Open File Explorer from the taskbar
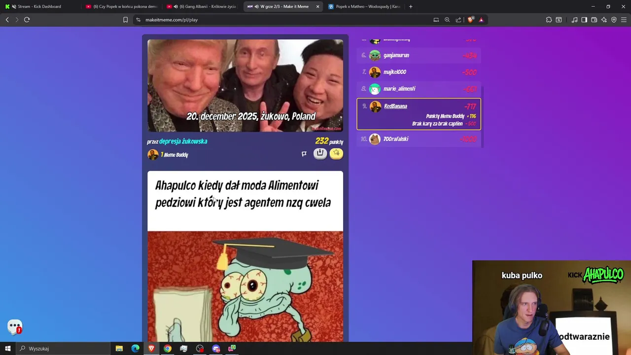This screenshot has width=631, height=355. 119,349
